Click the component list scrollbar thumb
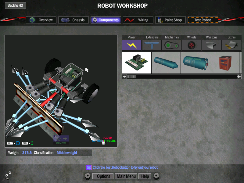 point(131,77)
